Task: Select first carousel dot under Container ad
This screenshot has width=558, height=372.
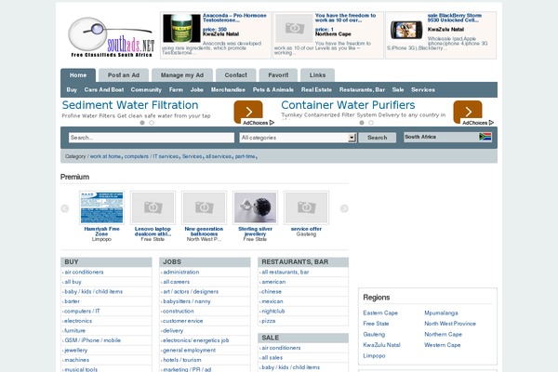Action: [362, 123]
